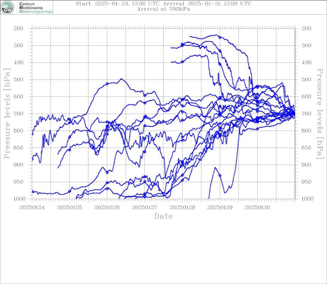
Task: Click the 500 hPa trajectory peak after 20250126
Action: coord(121,79)
